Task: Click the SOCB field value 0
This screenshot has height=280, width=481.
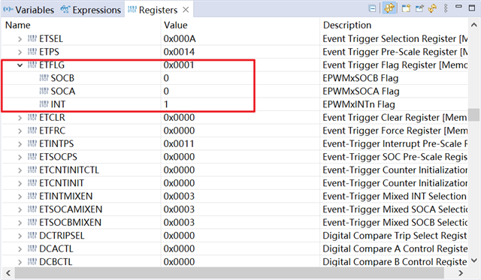Action: [166, 78]
